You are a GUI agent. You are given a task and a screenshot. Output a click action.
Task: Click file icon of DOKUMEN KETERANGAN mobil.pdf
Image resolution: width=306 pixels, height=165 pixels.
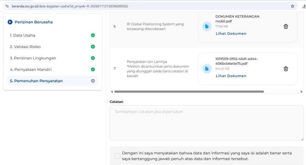coord(207,27)
